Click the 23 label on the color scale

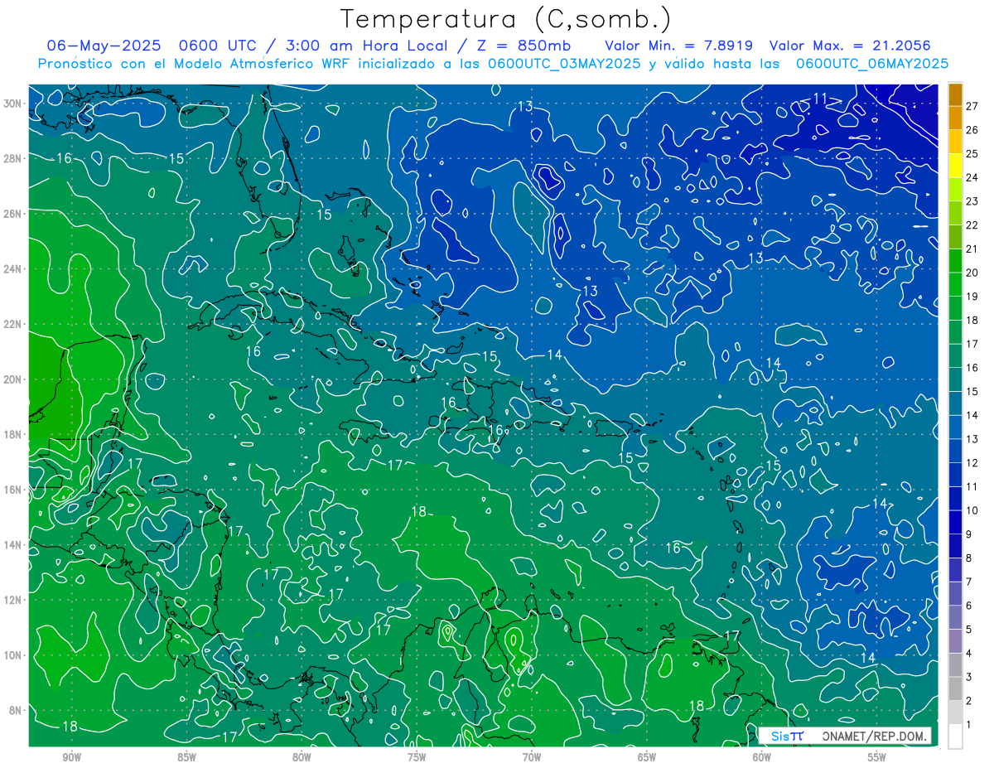point(972,201)
